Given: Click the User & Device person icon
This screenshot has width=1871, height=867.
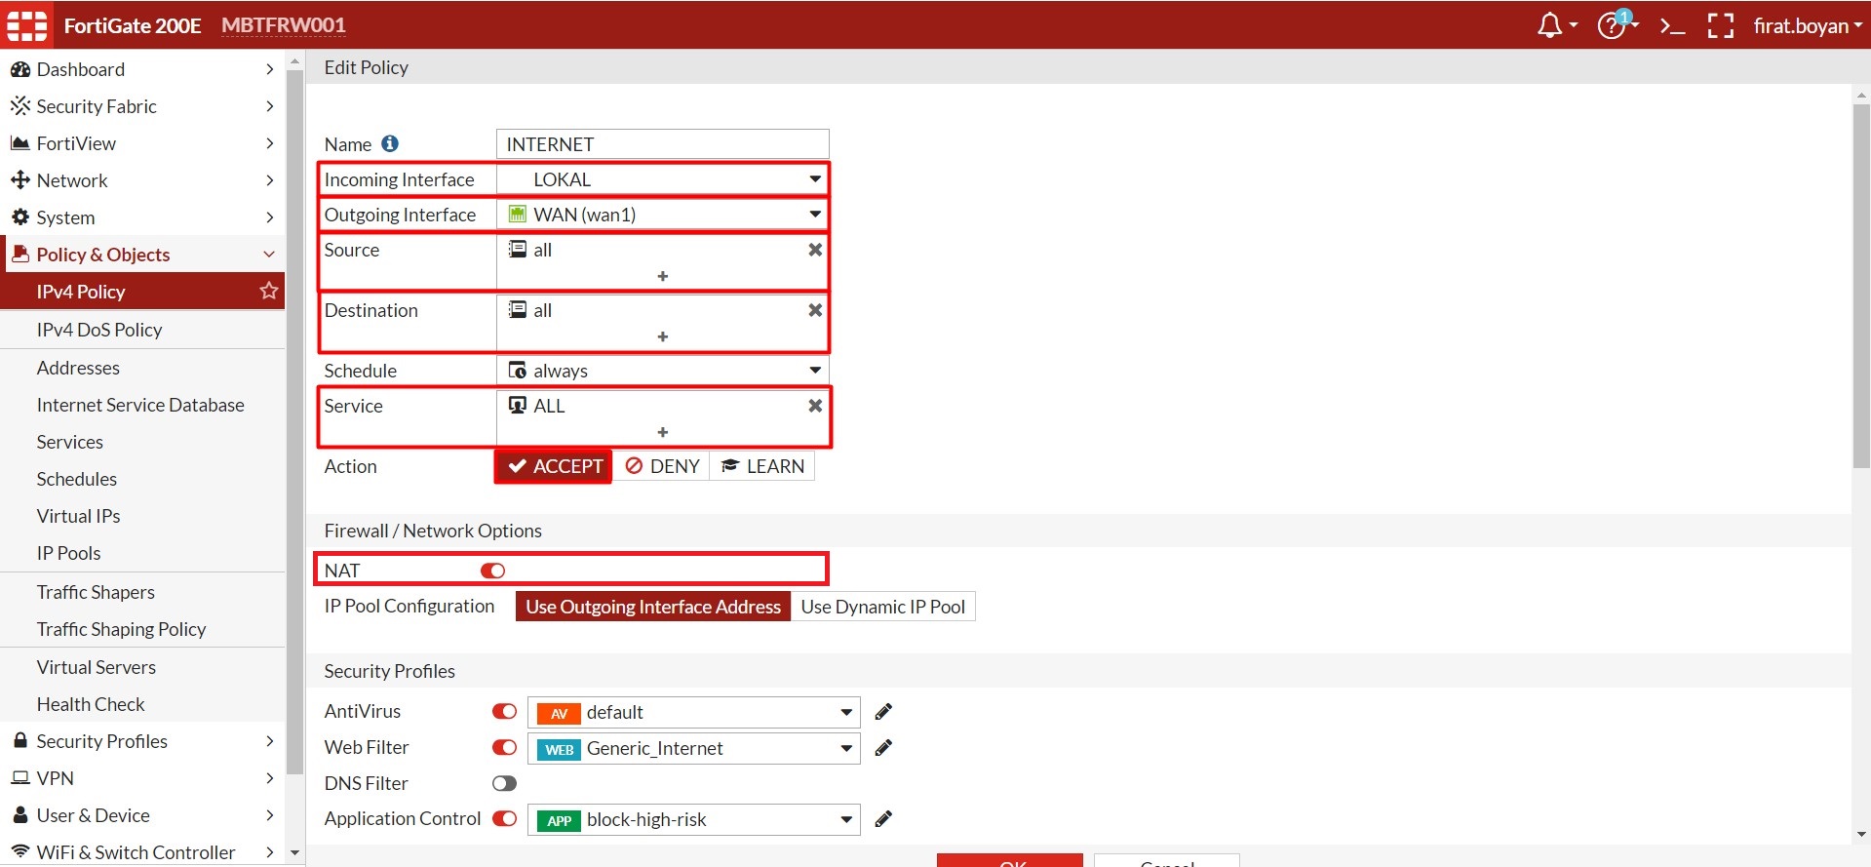Looking at the screenshot, I should coord(20,814).
